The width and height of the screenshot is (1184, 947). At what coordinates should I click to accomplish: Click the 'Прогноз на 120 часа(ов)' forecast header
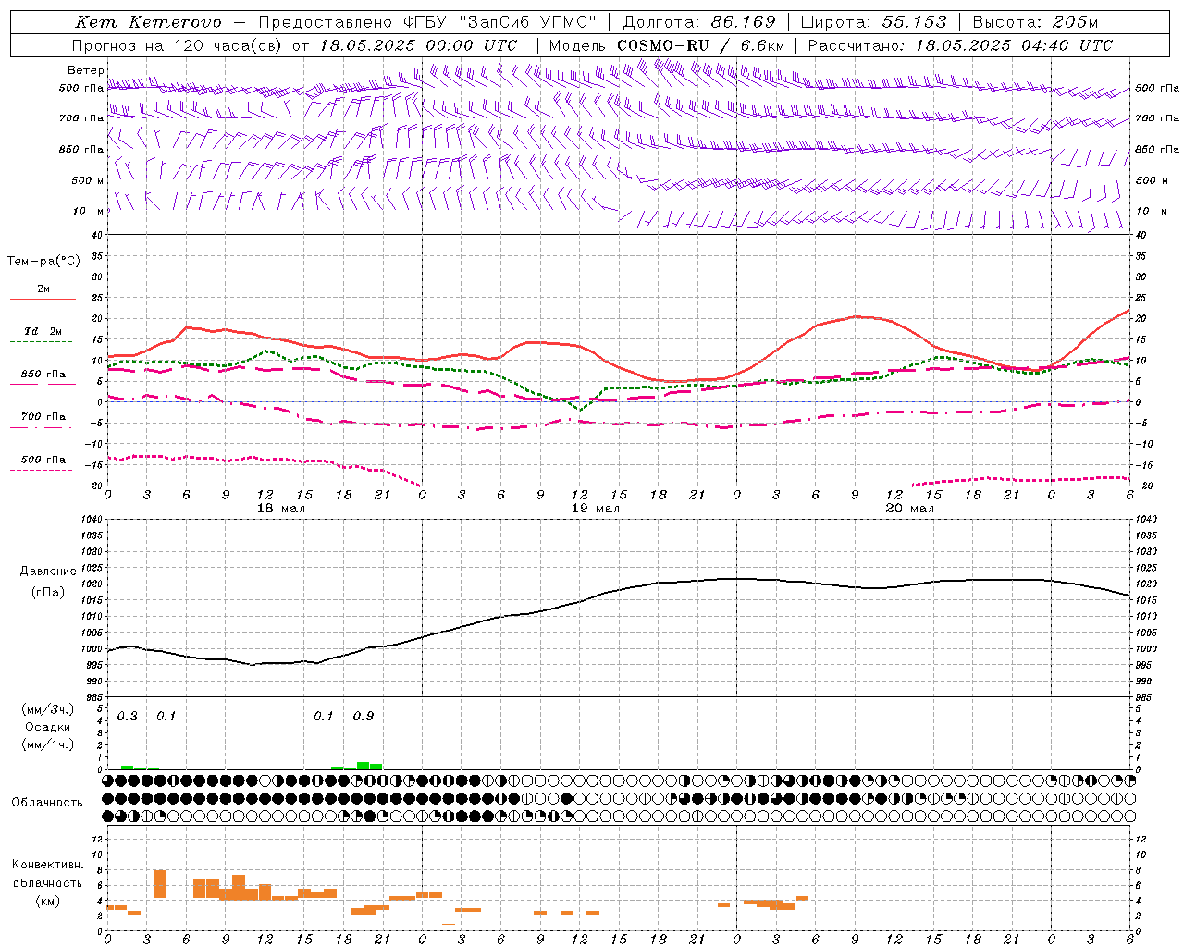(x=178, y=45)
